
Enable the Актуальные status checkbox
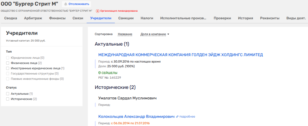8,94
